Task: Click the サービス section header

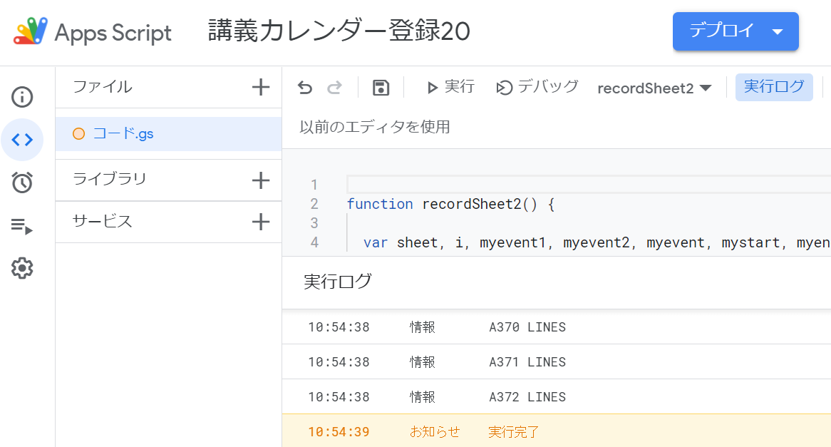Action: tap(103, 221)
